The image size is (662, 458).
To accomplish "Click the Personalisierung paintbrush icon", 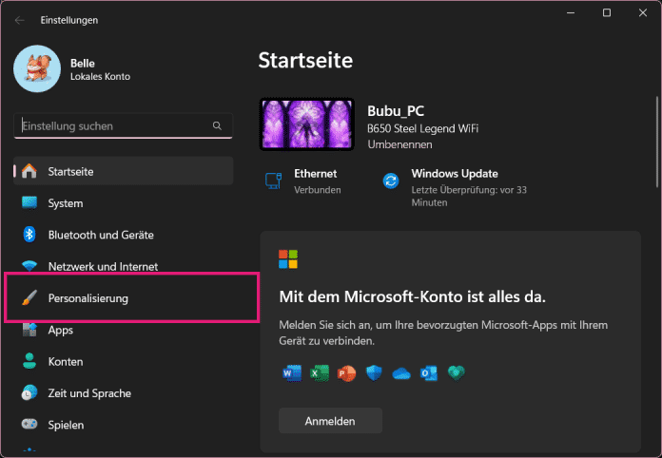I will point(29,298).
